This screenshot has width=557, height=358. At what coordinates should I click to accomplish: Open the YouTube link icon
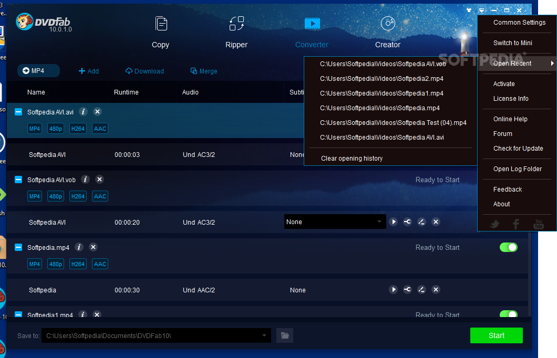539,224
